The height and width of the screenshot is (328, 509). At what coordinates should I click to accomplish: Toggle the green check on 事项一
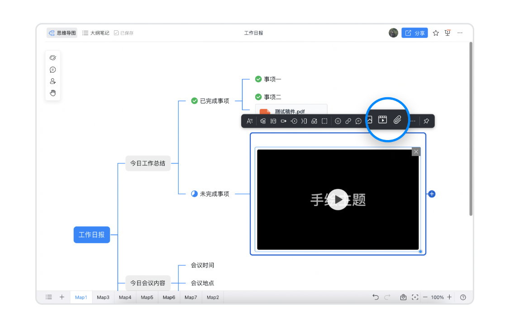coord(258,79)
